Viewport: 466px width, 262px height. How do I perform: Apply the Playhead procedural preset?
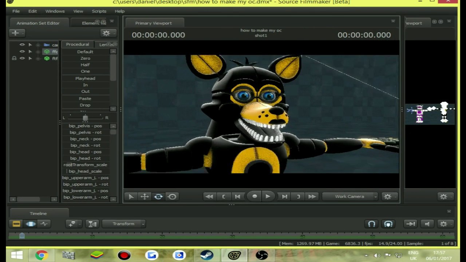(85, 78)
